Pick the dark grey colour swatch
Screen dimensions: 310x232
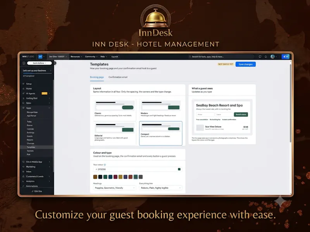(141, 177)
